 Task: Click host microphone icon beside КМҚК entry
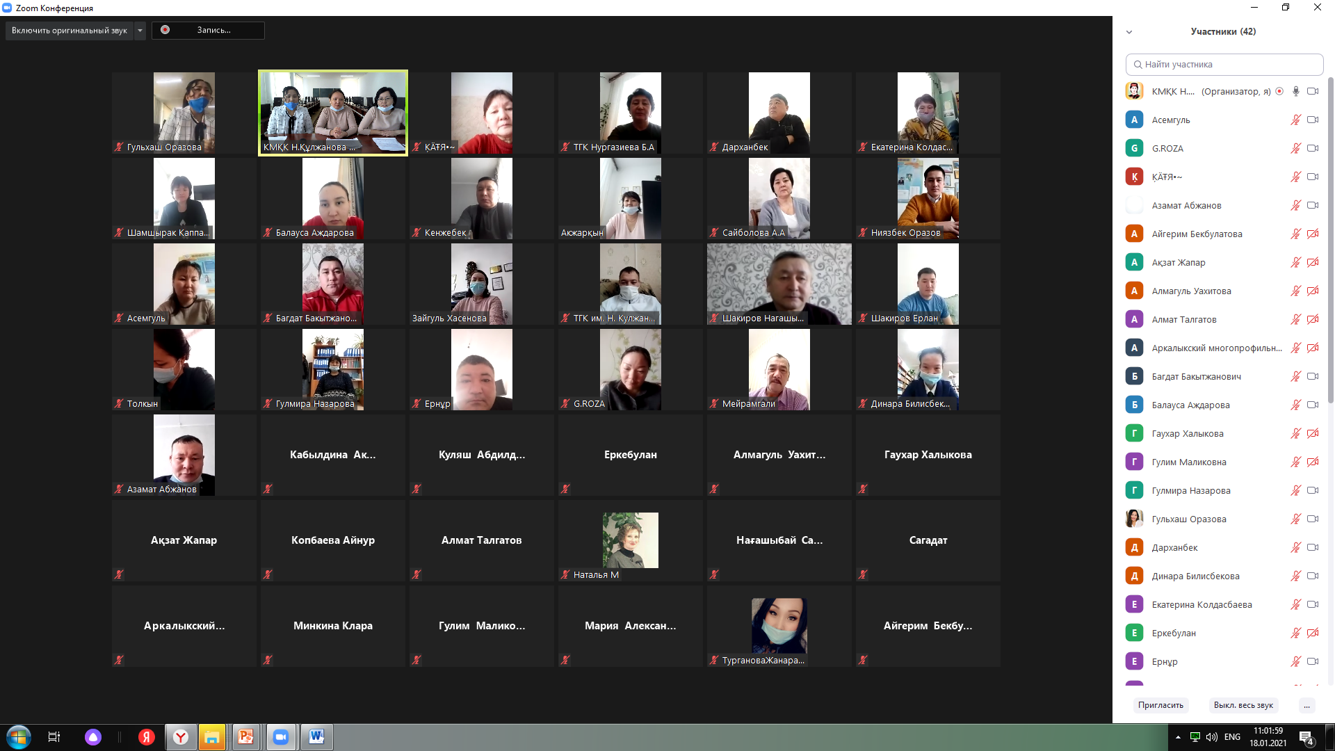(x=1296, y=91)
